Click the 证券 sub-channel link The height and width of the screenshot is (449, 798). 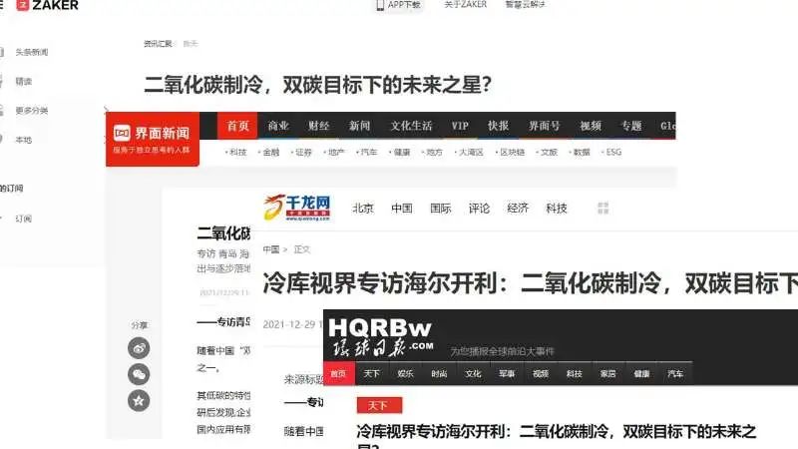[303, 153]
